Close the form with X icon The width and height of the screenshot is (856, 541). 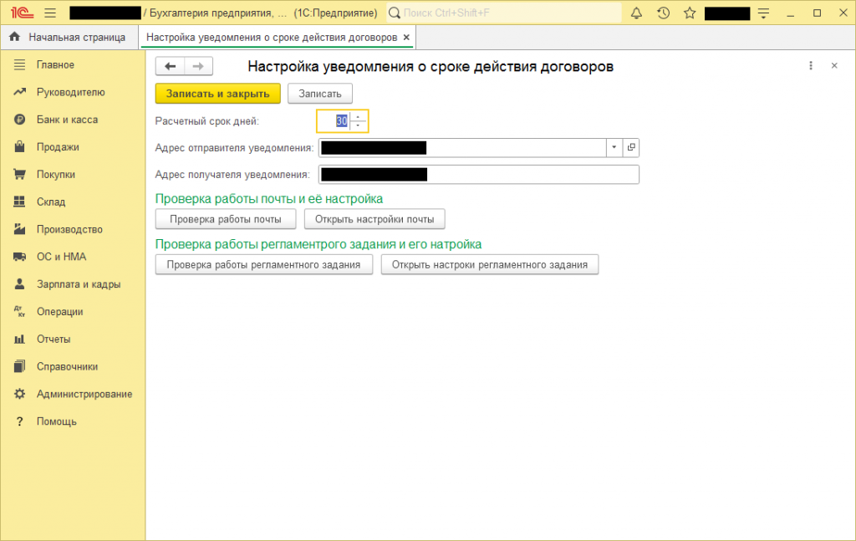point(834,65)
